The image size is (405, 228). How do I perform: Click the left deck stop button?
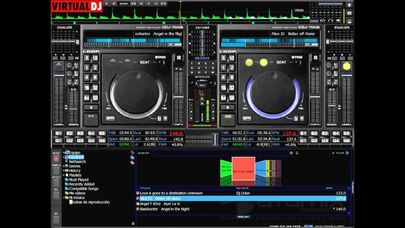click(x=91, y=107)
